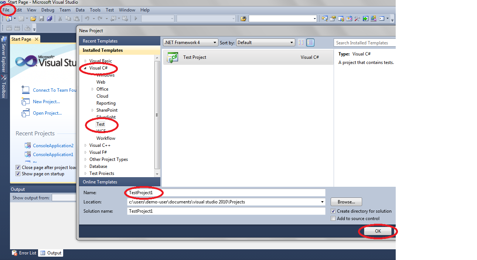Screen dimensions: 477x260
Task: Switch templates to medium icons view
Action: 310,43
